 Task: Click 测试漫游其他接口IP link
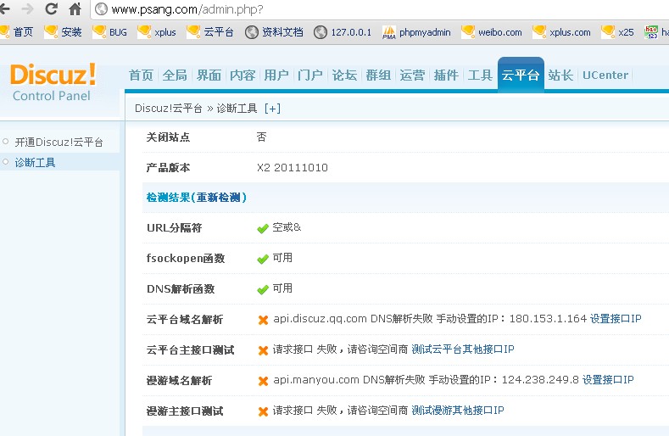coord(458,411)
